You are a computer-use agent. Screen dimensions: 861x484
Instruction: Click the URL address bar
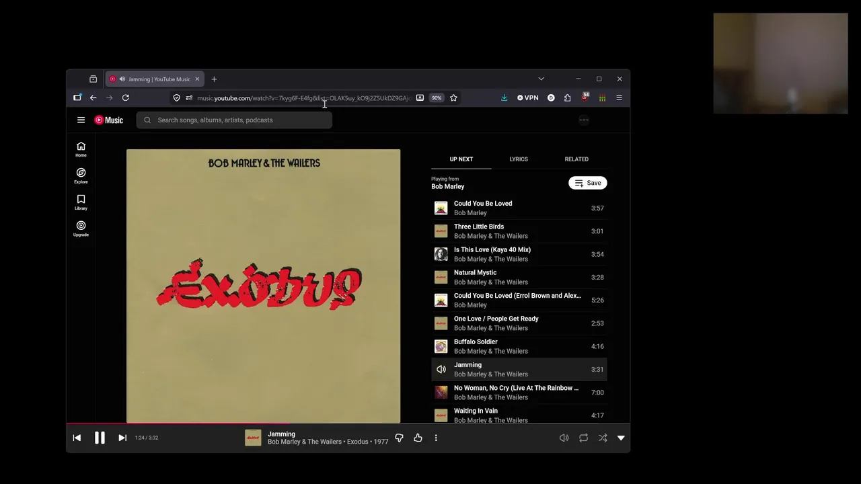point(304,98)
